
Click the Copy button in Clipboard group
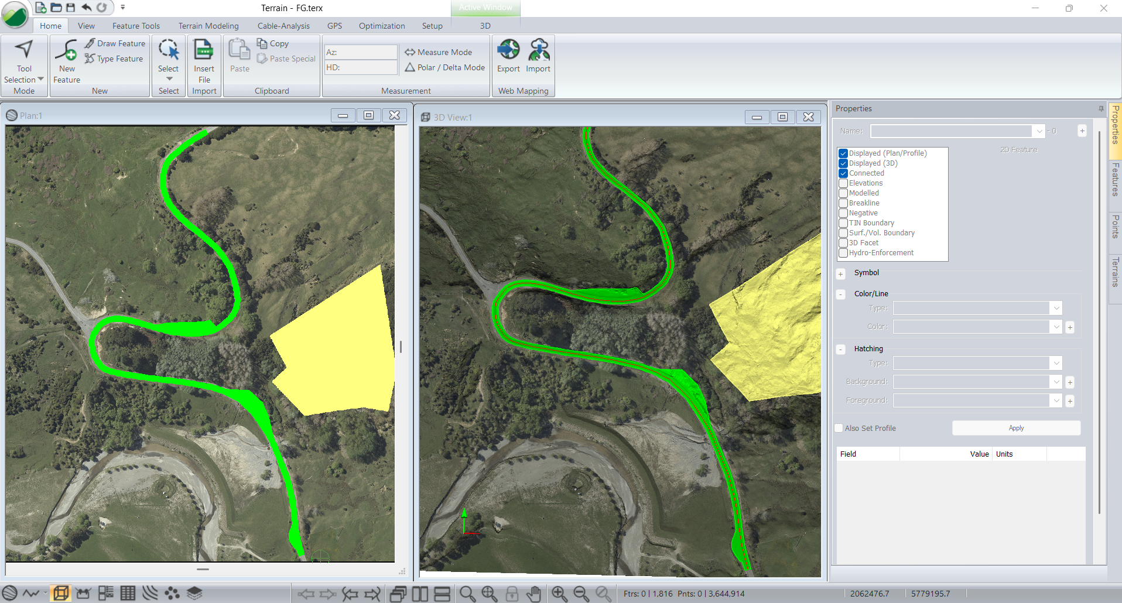tap(273, 43)
